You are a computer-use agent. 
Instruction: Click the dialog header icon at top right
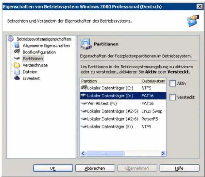193,21
